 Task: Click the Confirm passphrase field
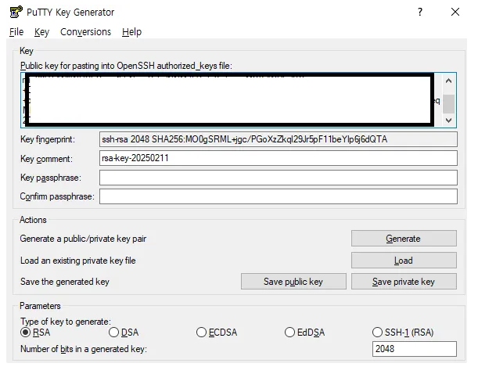coord(278,196)
